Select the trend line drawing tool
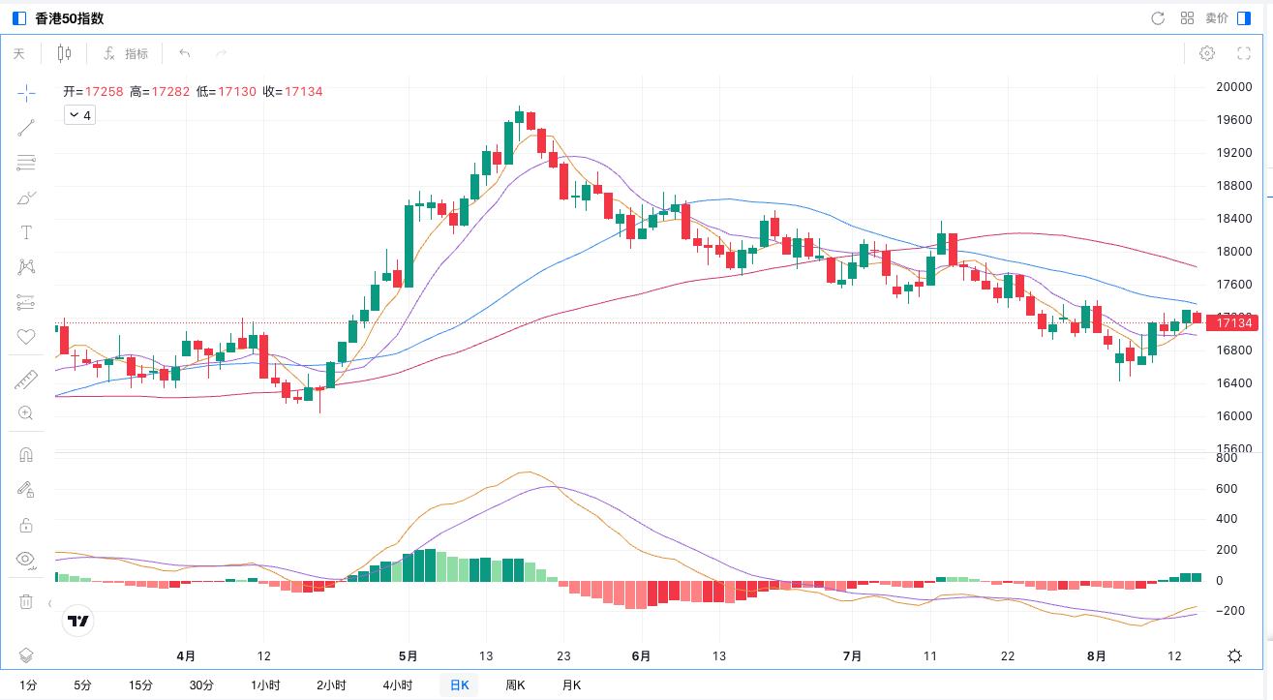The height and width of the screenshot is (700, 1273). [x=26, y=127]
